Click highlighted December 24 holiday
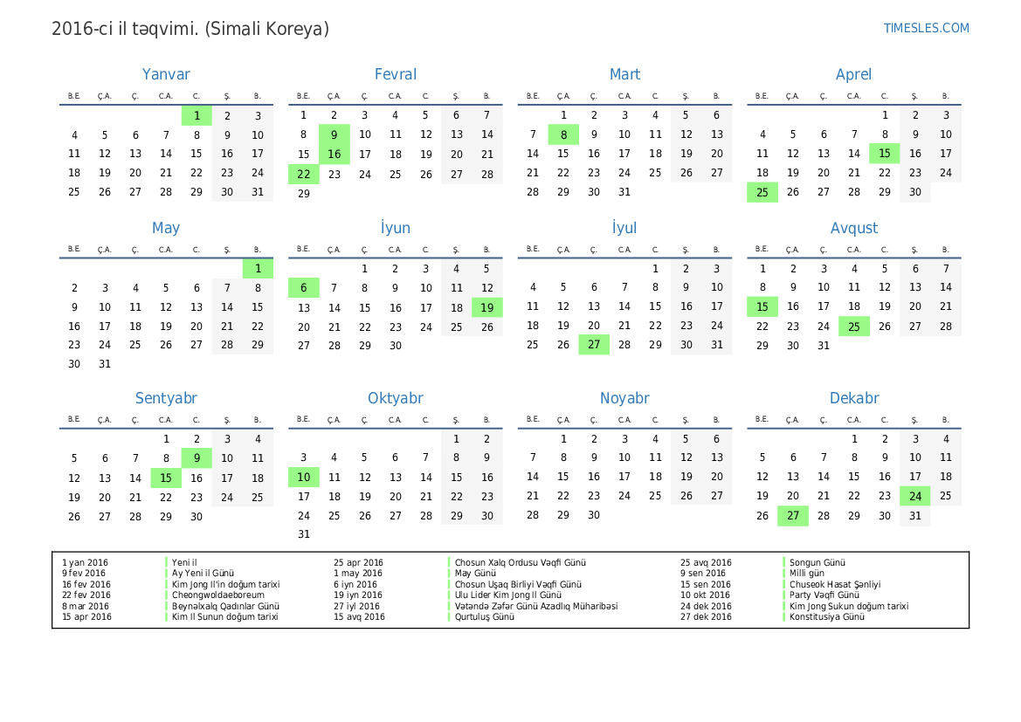This screenshot has width=1021, height=722. point(914,497)
